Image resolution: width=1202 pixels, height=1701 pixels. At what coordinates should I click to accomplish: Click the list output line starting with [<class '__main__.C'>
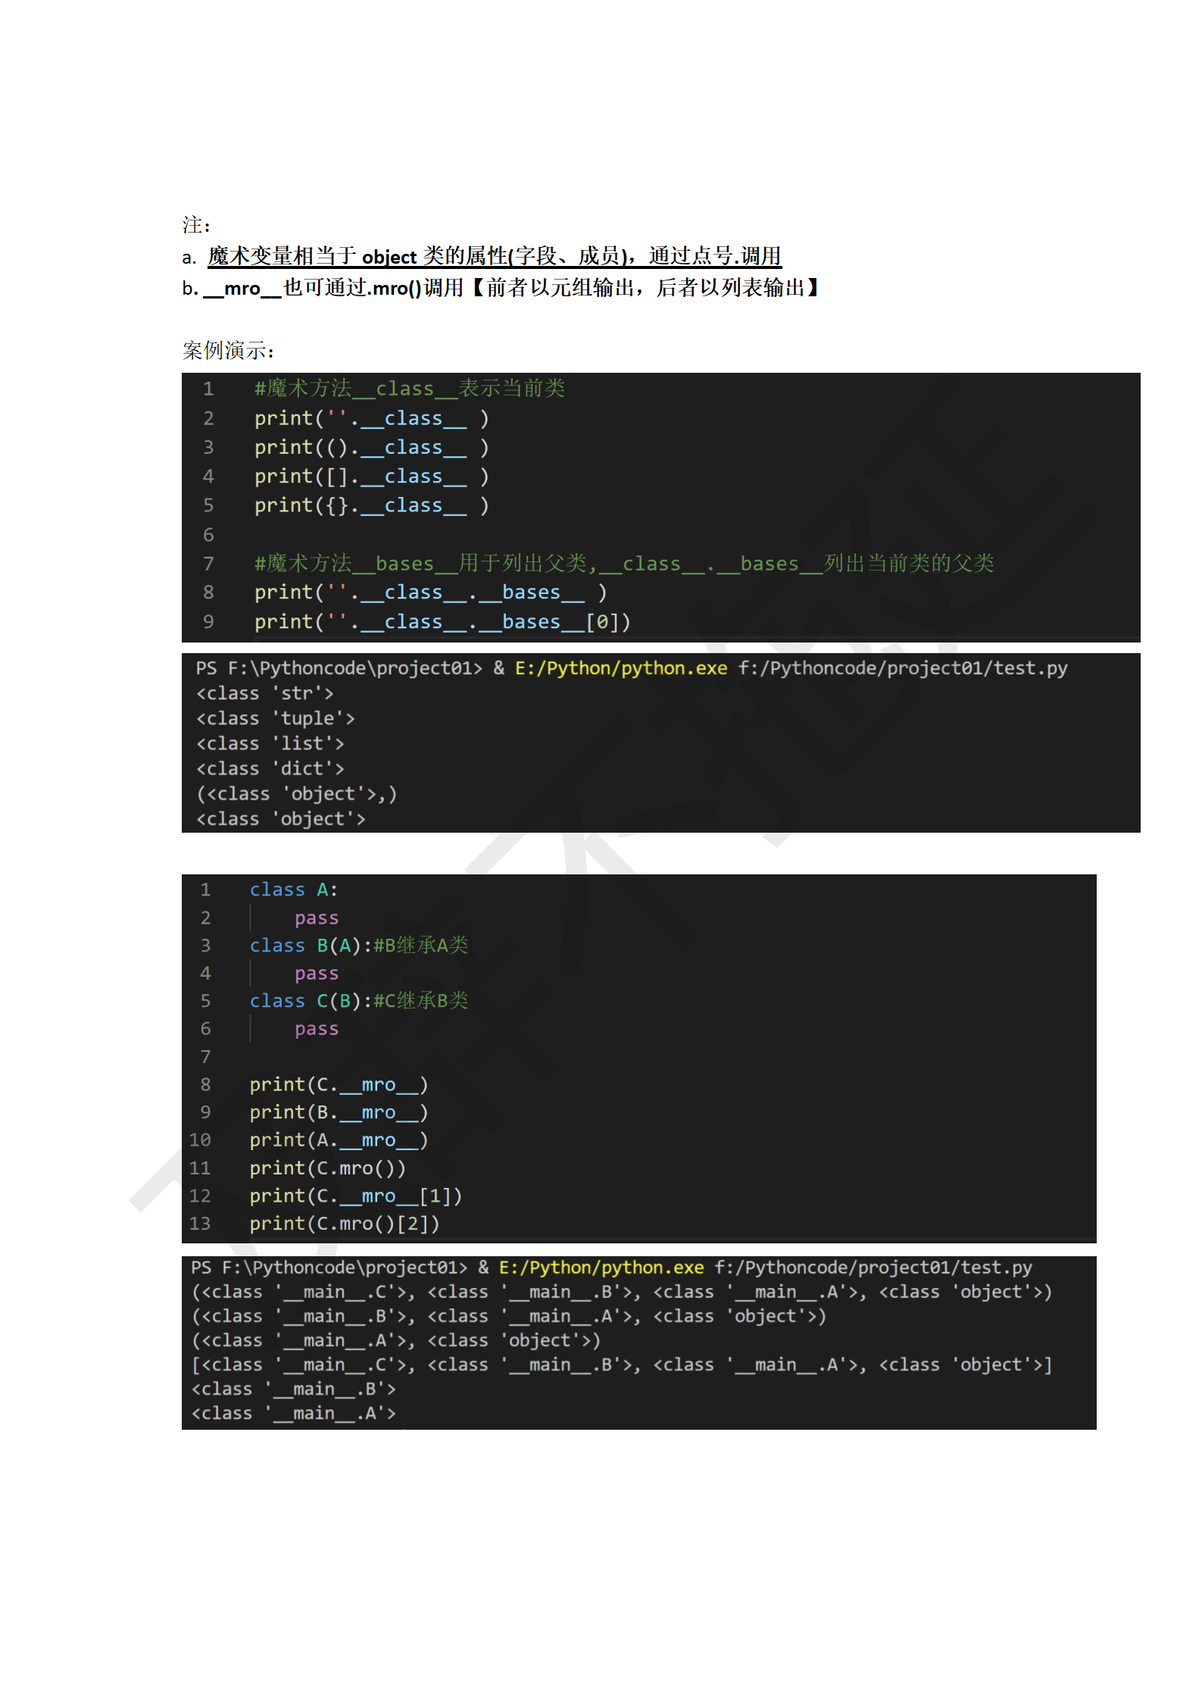click(621, 1365)
